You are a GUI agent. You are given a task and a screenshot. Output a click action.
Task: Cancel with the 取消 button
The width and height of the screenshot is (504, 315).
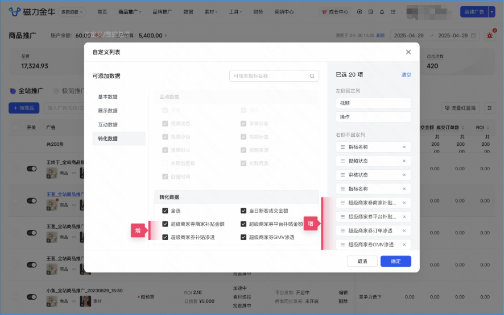(x=362, y=261)
